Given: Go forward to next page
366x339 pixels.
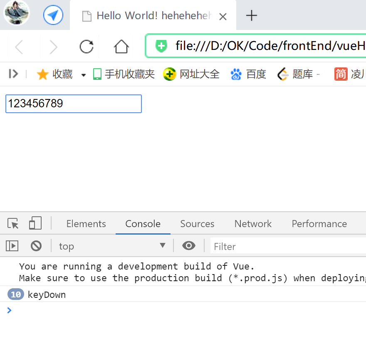Looking at the screenshot, I should (x=54, y=47).
